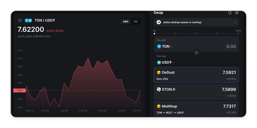Select the Multihop offer
The image size is (257, 128).
196,109
